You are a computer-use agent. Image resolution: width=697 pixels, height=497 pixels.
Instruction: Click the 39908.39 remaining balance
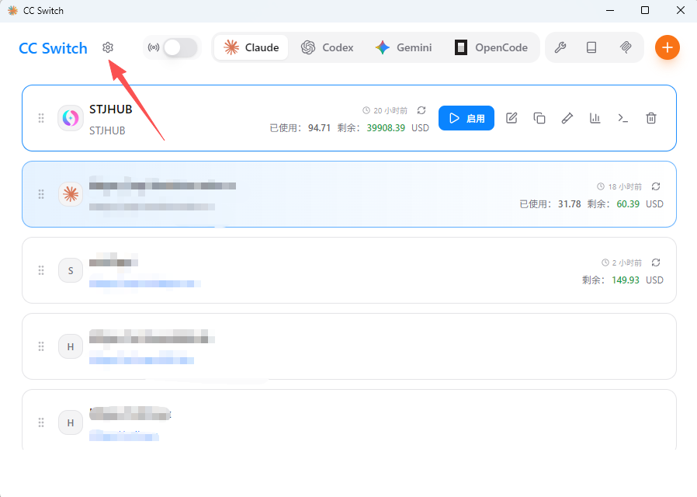tap(386, 128)
